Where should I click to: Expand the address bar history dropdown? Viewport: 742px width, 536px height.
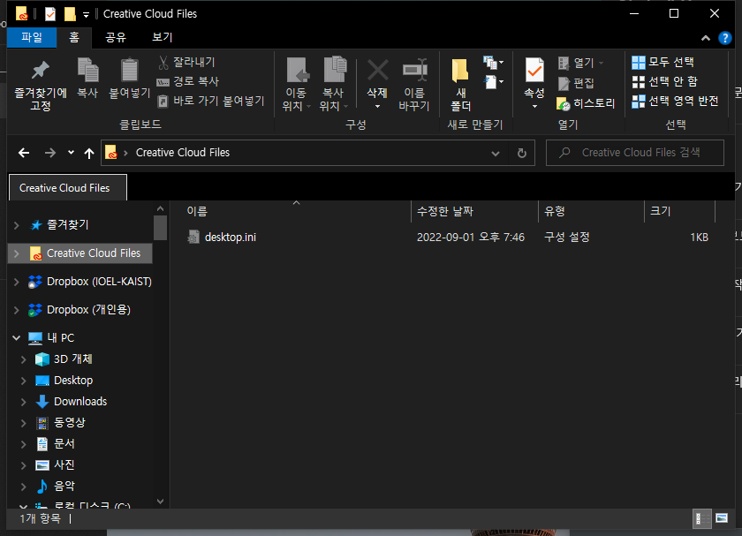click(496, 154)
